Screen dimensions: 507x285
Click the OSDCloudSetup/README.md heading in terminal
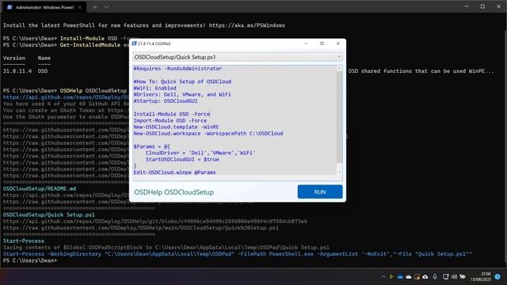click(40, 188)
